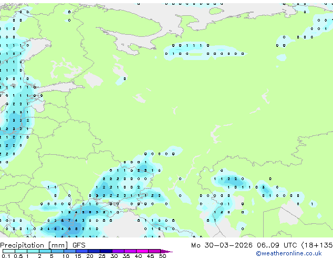Viewport: 333px width, 258px height.
Task: Click the arrow tip past 50 mm
Action: 166,251
